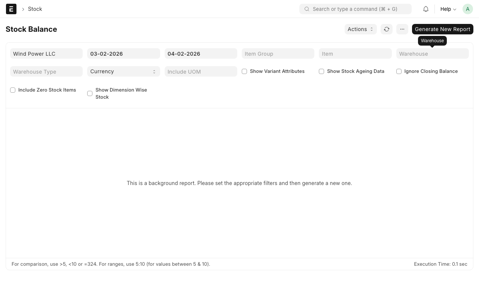Focus the Item Group filter field

click(278, 54)
